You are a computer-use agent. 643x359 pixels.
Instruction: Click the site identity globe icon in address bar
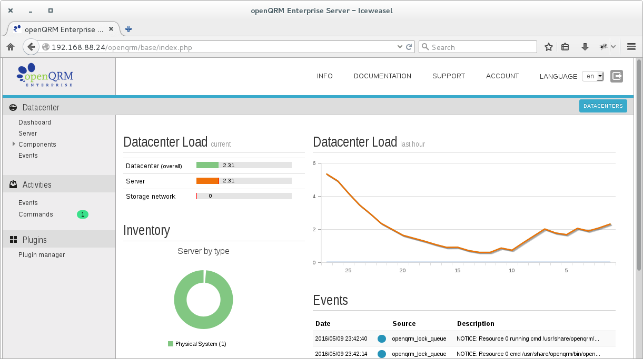46,47
